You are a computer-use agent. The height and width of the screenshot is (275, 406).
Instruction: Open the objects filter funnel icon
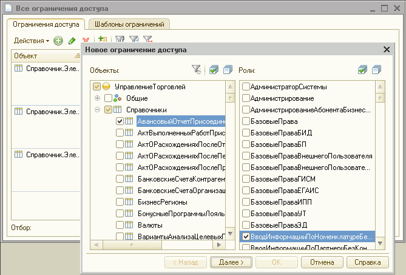click(197, 70)
